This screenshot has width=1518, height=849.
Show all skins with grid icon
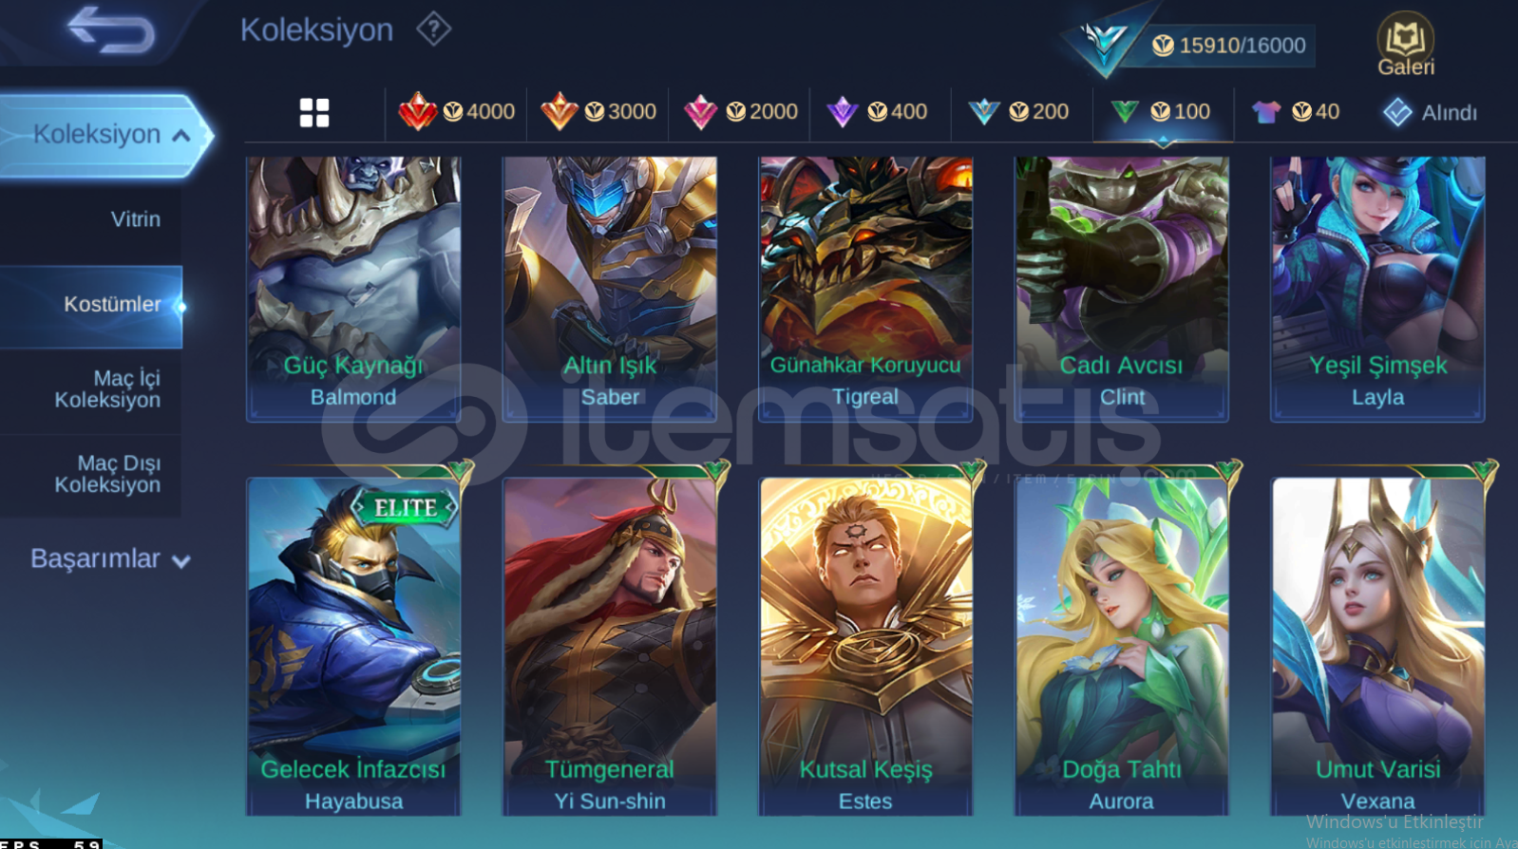pos(314,113)
